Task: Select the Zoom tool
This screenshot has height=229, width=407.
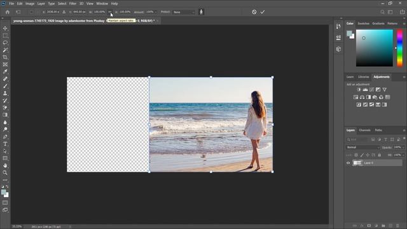Action: coord(5,172)
